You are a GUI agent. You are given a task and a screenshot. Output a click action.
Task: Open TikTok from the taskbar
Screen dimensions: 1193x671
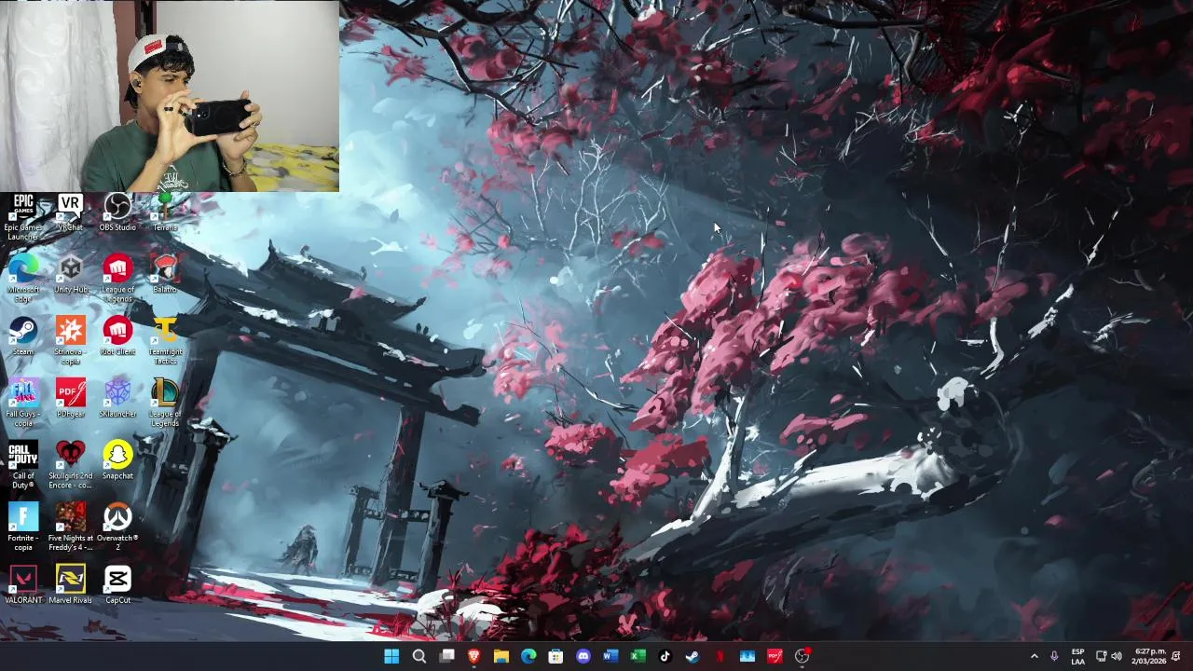click(x=665, y=656)
